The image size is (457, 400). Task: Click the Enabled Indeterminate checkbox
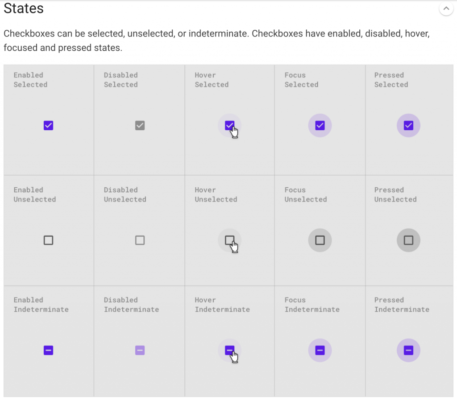pos(48,350)
